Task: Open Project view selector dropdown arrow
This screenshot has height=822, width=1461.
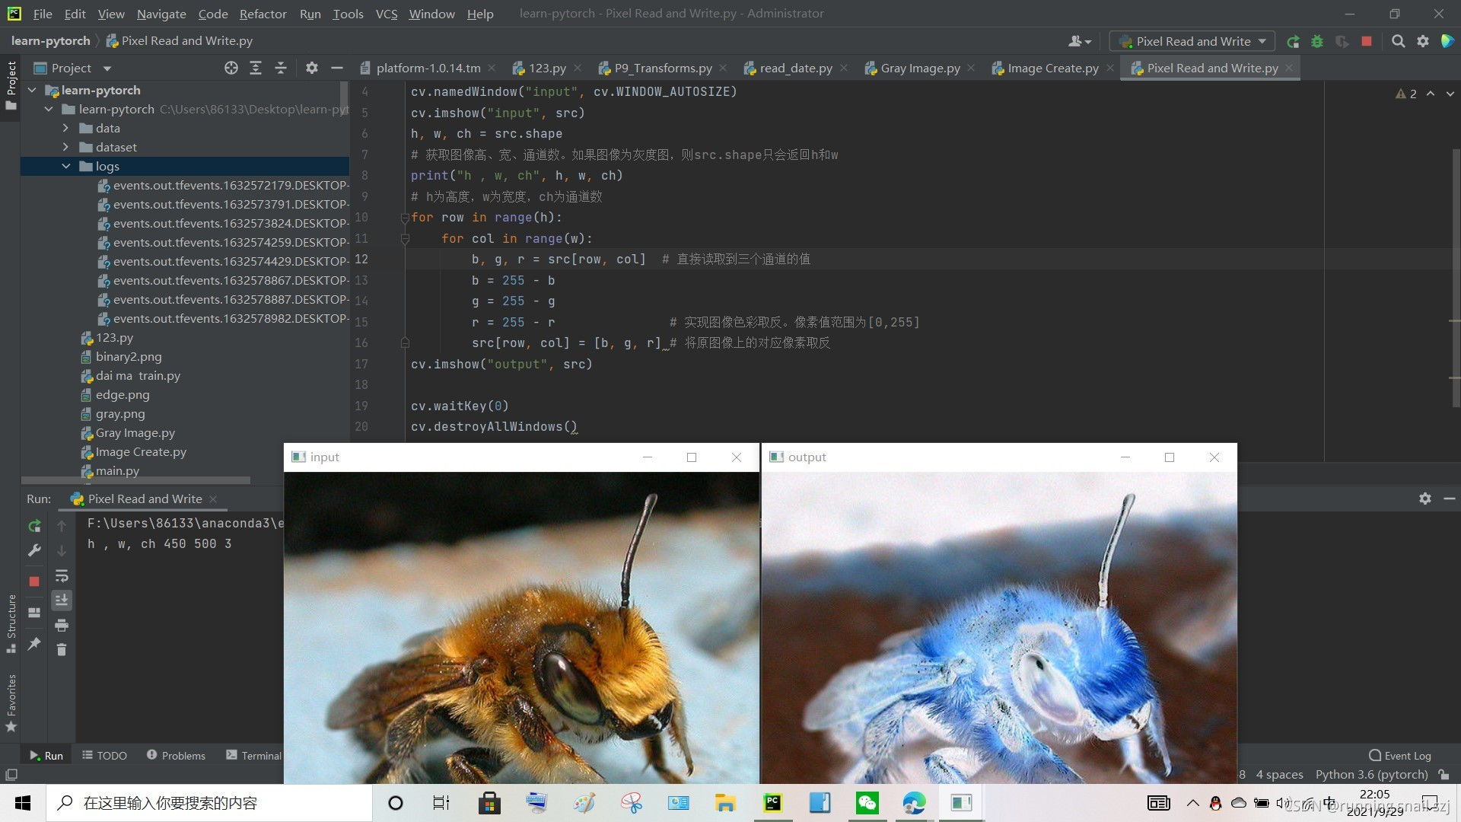Action: [x=107, y=68]
